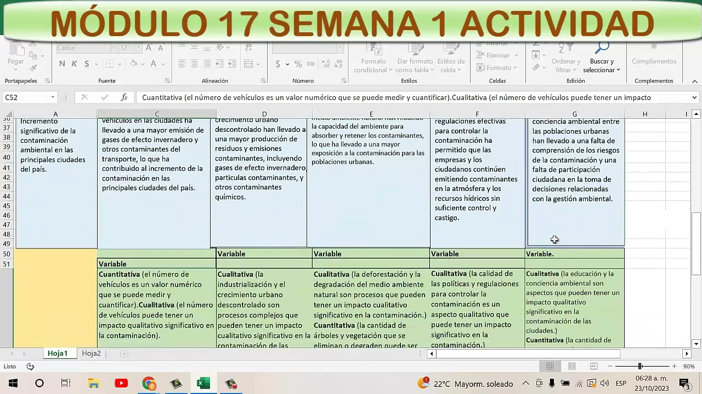
Task: Select the Hoja1 sheet tab
Action: (x=57, y=354)
